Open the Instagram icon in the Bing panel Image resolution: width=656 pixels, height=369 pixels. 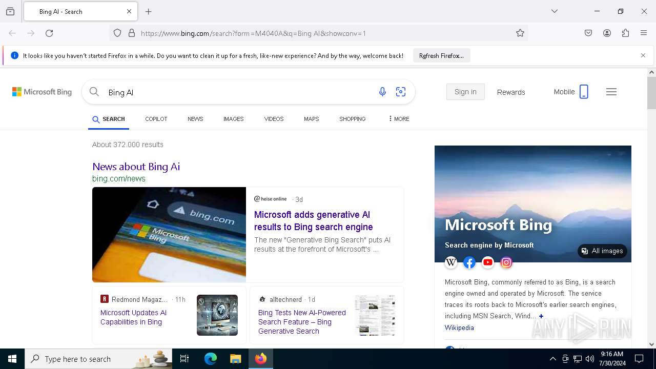coord(506,262)
